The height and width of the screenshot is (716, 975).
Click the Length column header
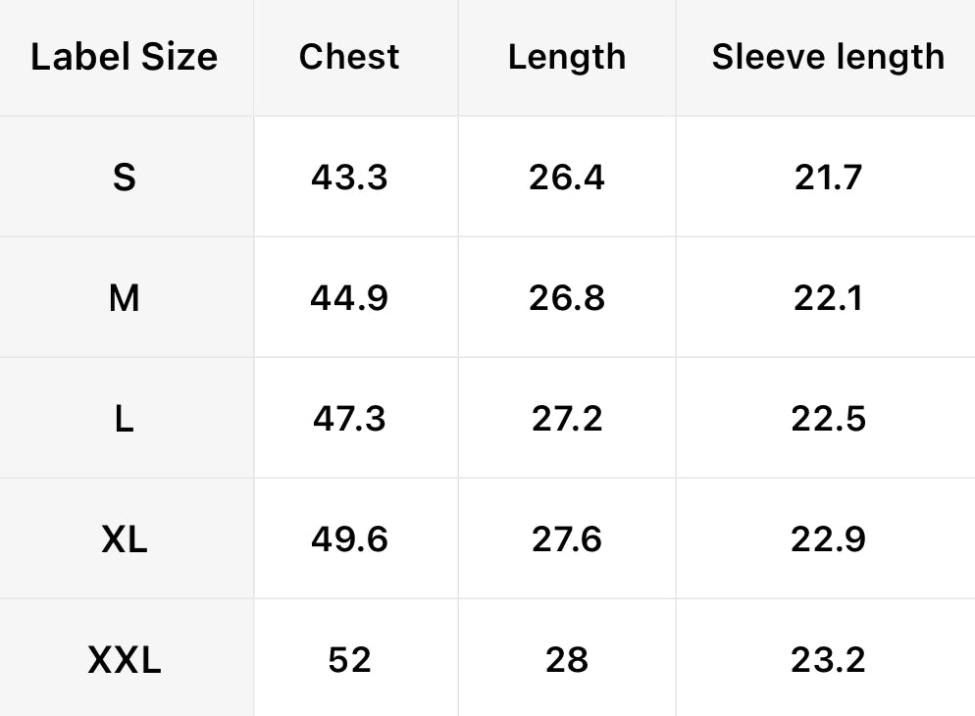point(567,57)
